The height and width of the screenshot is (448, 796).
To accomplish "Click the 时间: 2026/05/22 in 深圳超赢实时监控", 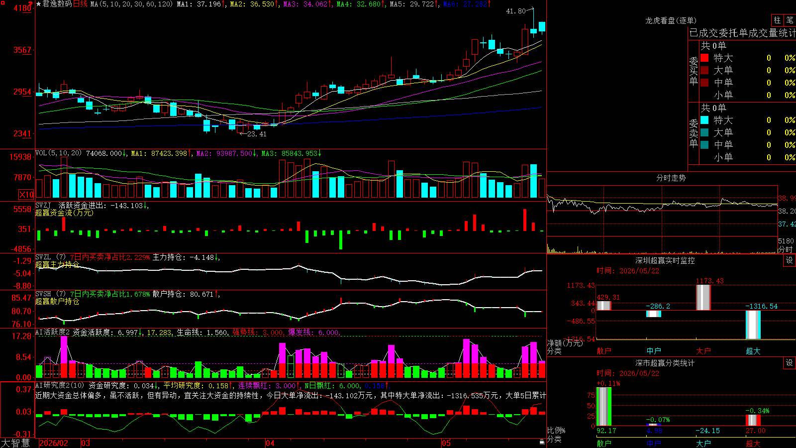I will pyautogui.click(x=628, y=271).
